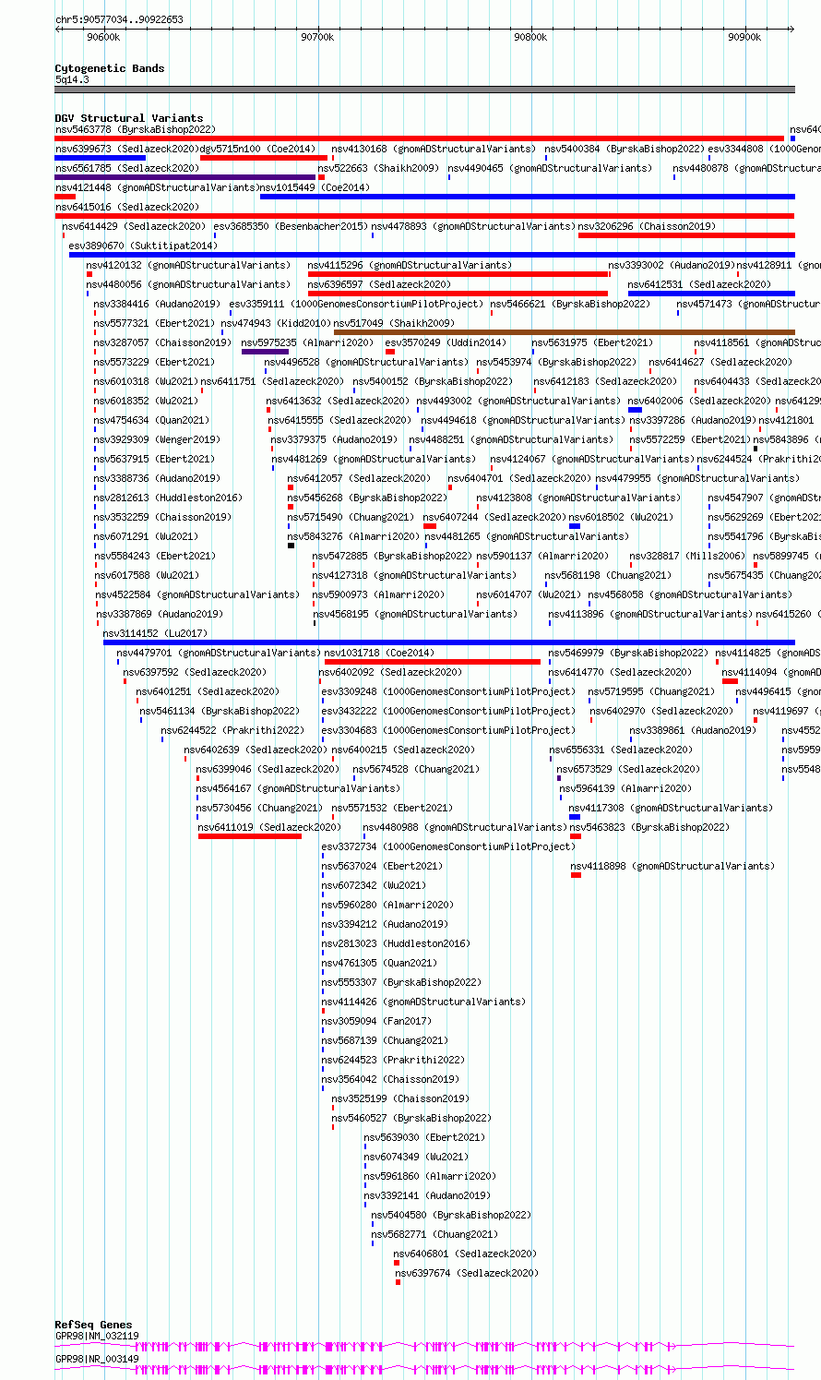Select nsv5400384 (ByrskaBishop2022) entry
The width and height of the screenshot is (821, 1380).
point(625,150)
